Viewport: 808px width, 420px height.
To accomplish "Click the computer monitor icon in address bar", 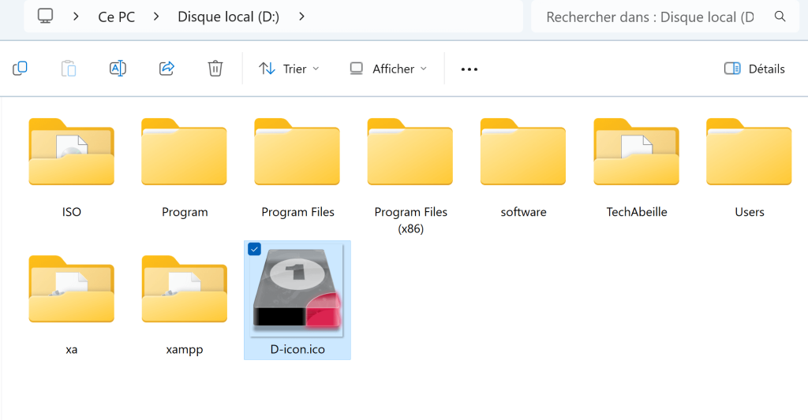I will pos(46,17).
